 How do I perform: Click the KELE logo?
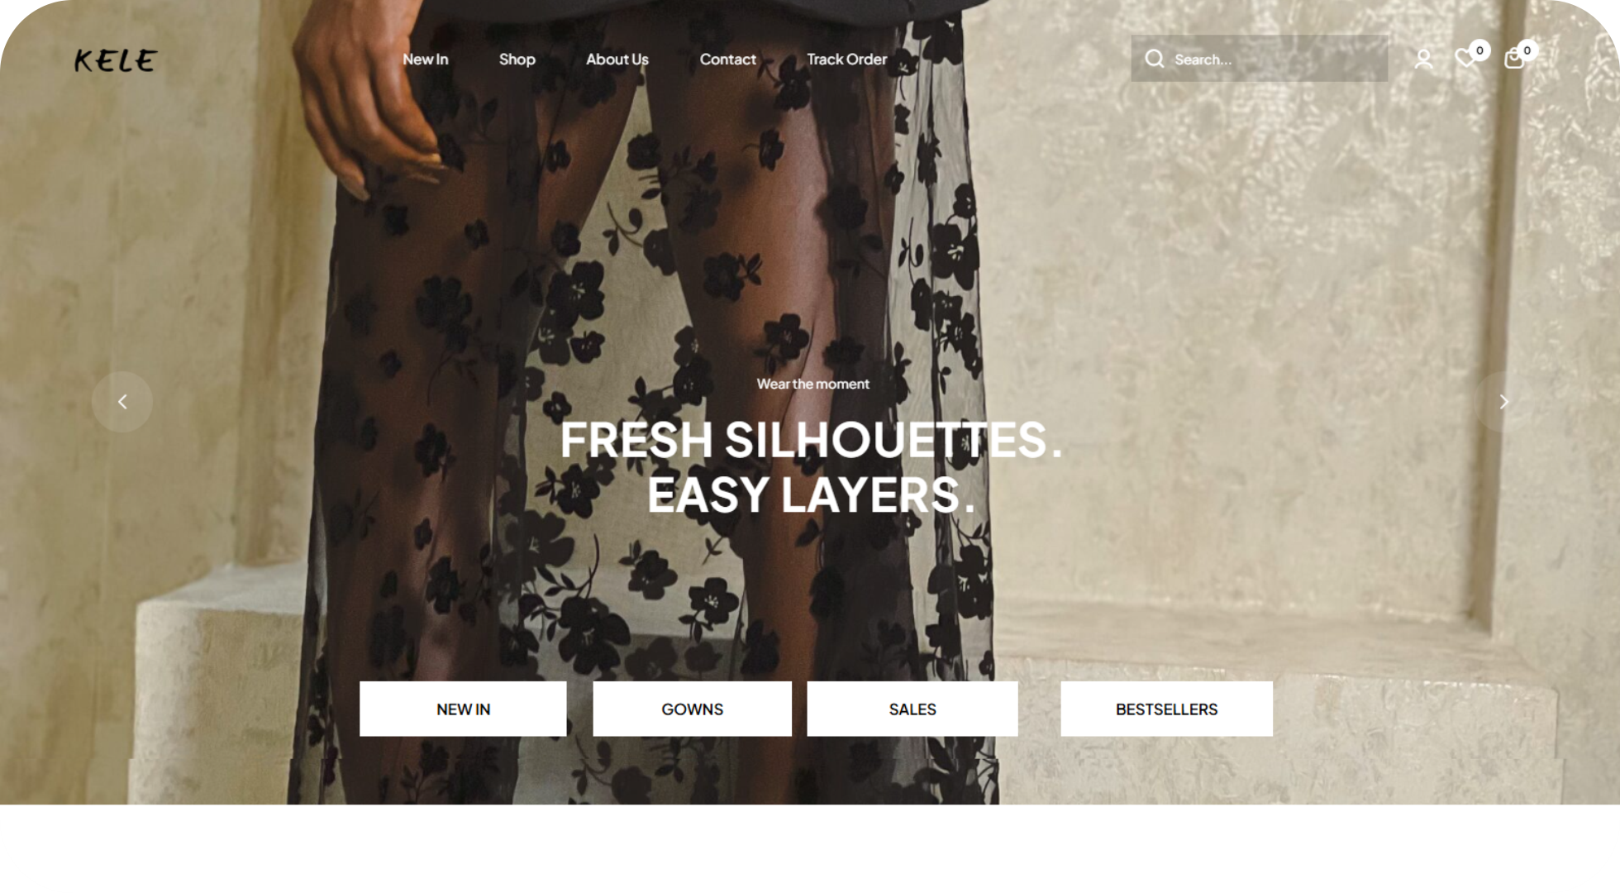click(x=116, y=60)
